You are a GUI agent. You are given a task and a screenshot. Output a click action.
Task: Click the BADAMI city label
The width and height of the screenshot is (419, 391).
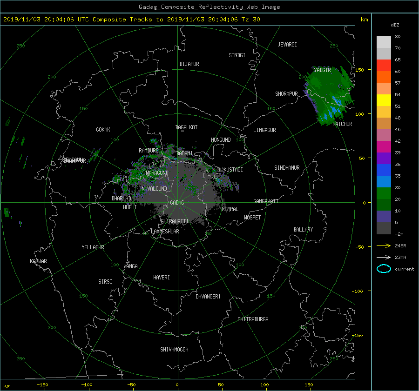(184, 153)
